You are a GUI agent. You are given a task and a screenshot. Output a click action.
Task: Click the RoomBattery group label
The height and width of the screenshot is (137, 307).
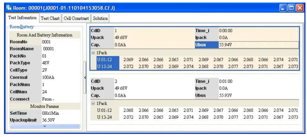[x=22, y=27]
